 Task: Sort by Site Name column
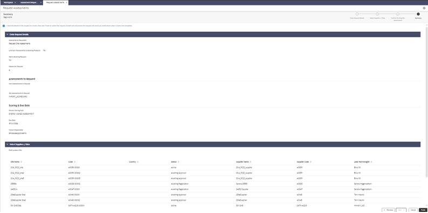21,162
